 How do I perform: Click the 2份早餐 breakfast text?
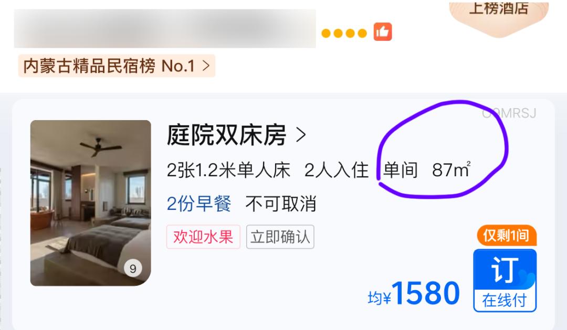click(199, 204)
